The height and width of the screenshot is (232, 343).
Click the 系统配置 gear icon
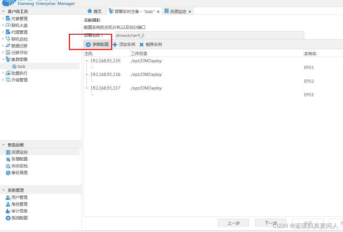tap(8, 218)
